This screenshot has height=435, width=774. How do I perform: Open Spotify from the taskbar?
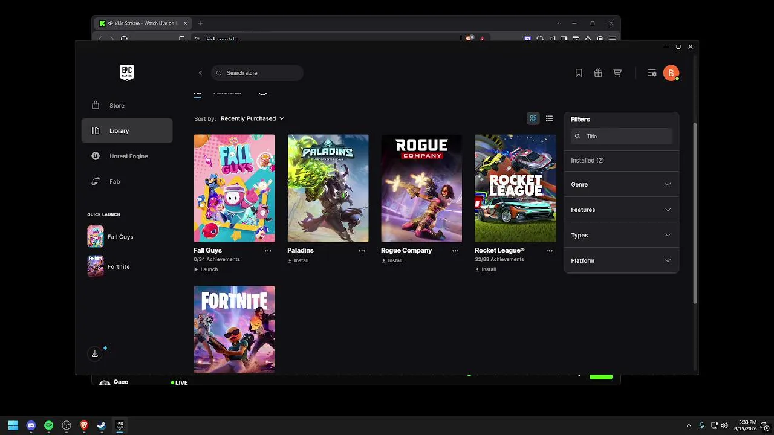(x=48, y=425)
